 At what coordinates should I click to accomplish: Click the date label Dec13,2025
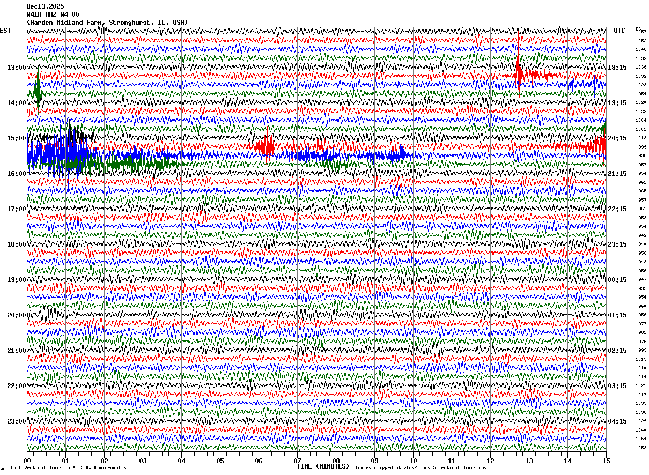tap(45, 6)
